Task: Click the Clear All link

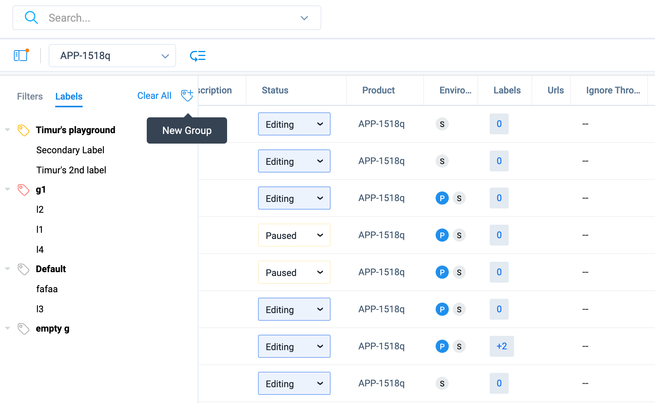Action: coord(154,96)
